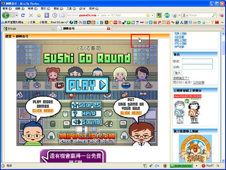Show more bookmarks with the » chevron
This screenshot has width=226, height=170.
[x=222, y=22]
